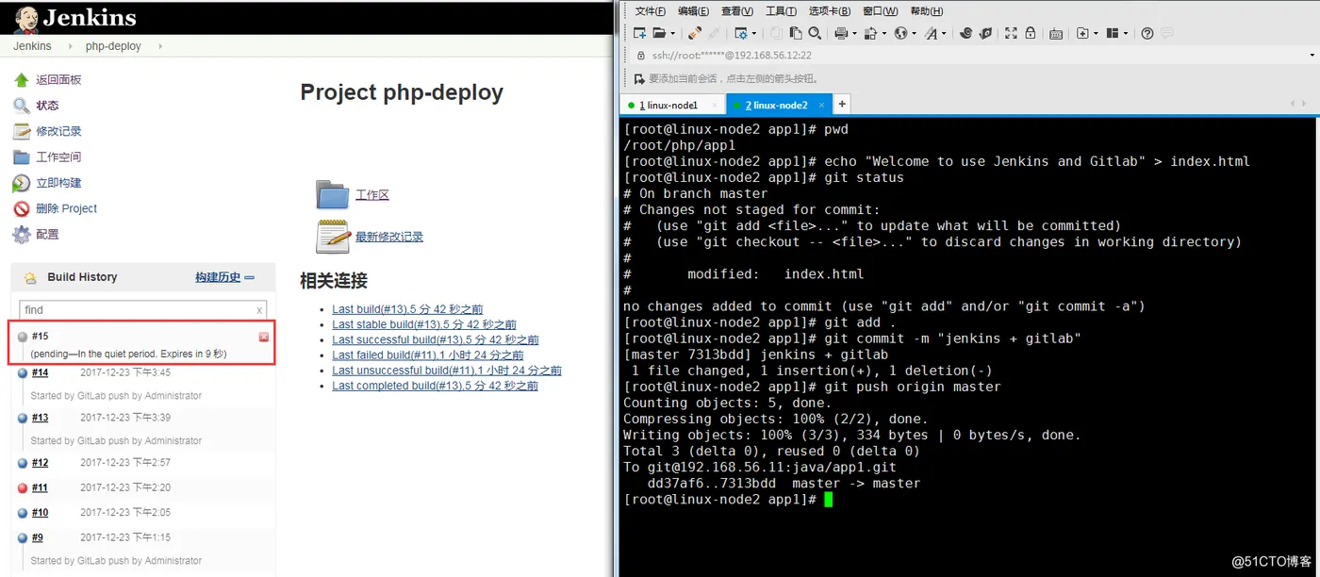Image resolution: width=1320 pixels, height=577 pixels.
Task: Switch to the 1 linux-node1 tab
Action: 671,105
